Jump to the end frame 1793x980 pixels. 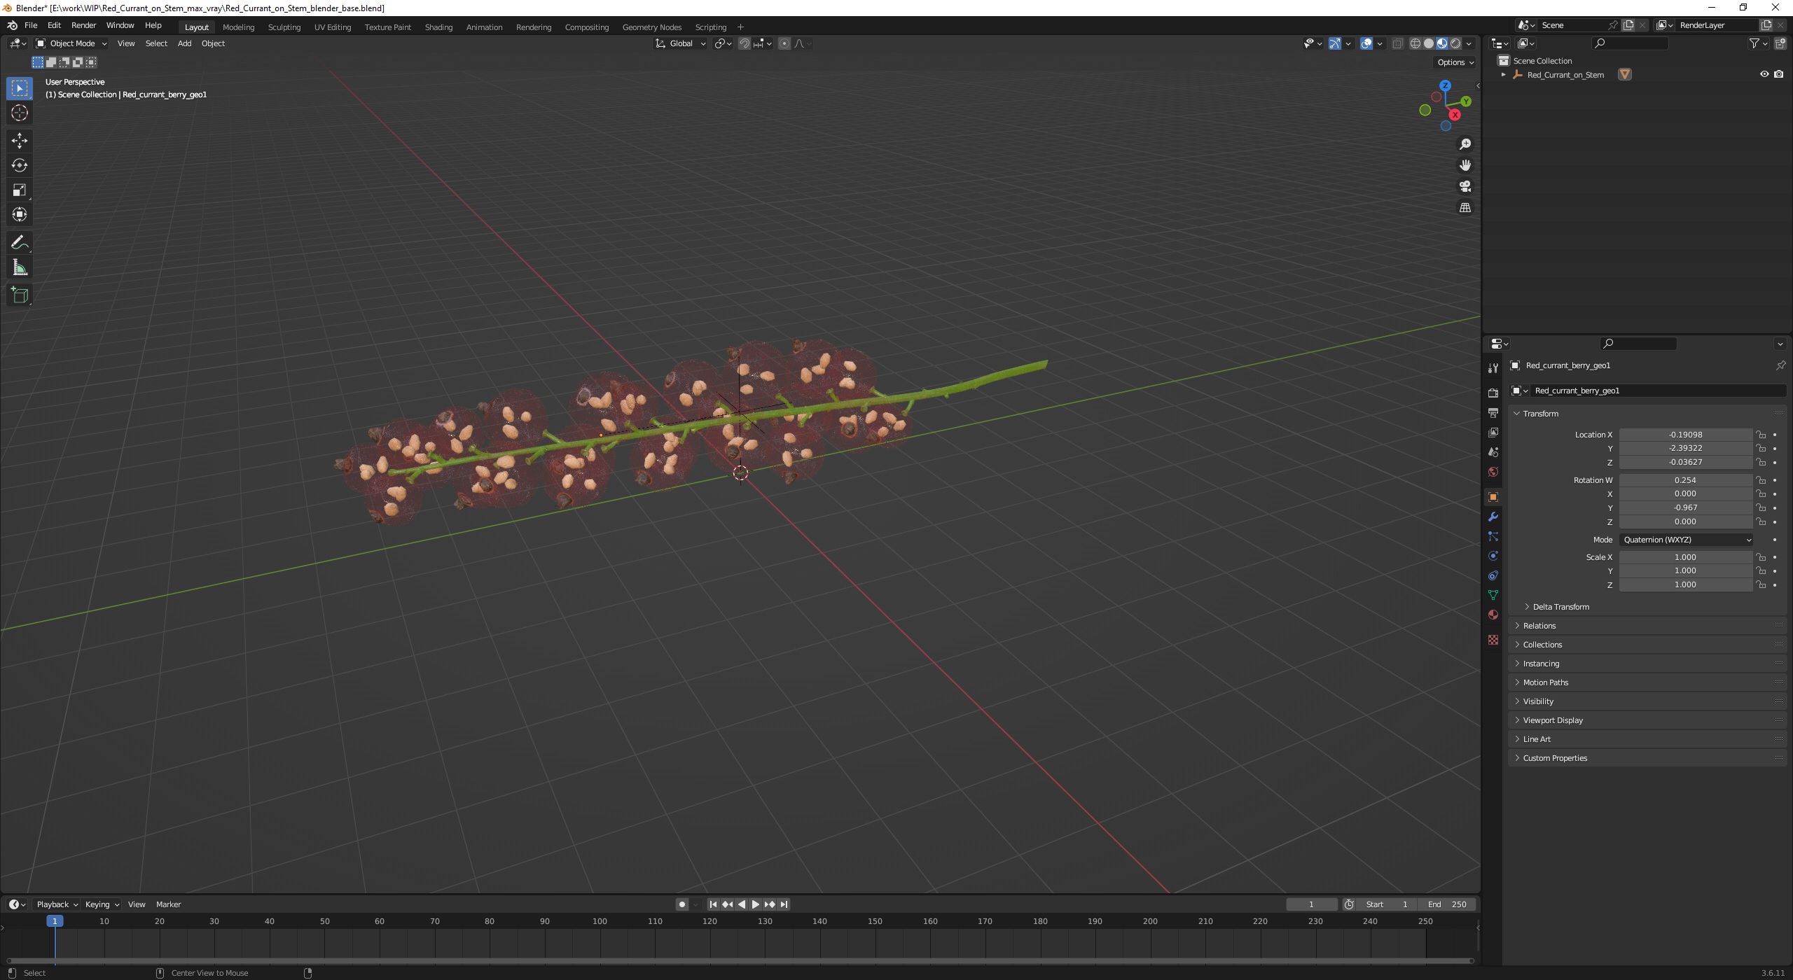pos(784,904)
